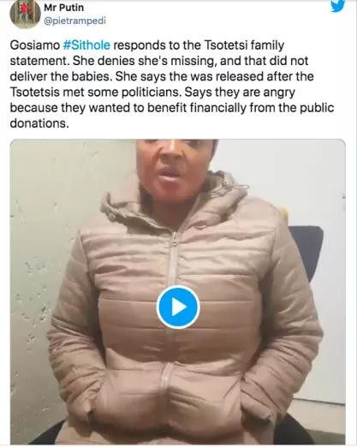Click the phrase benefit financially in the tweet

197,108
